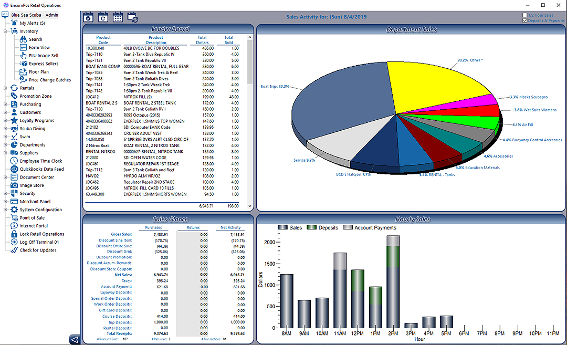Click the today's sales calendar icon
Screen dimensions: 567x345
coord(88,17)
